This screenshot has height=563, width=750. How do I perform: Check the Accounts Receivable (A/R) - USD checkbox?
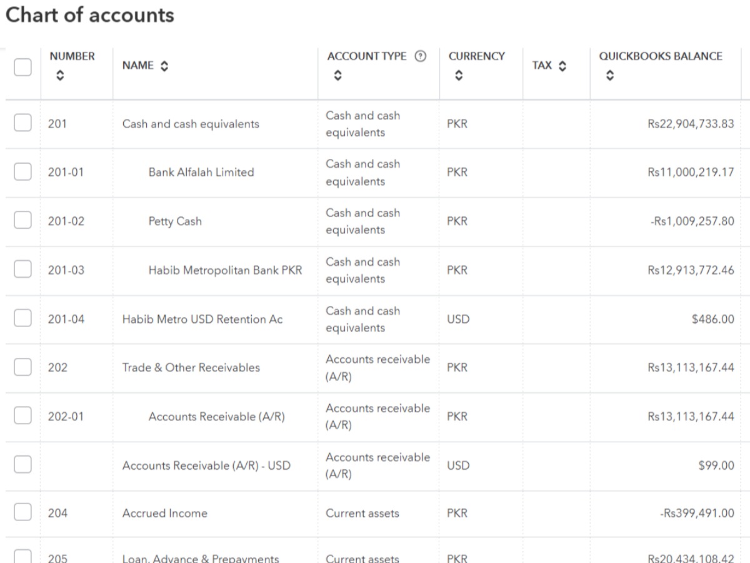[23, 465]
